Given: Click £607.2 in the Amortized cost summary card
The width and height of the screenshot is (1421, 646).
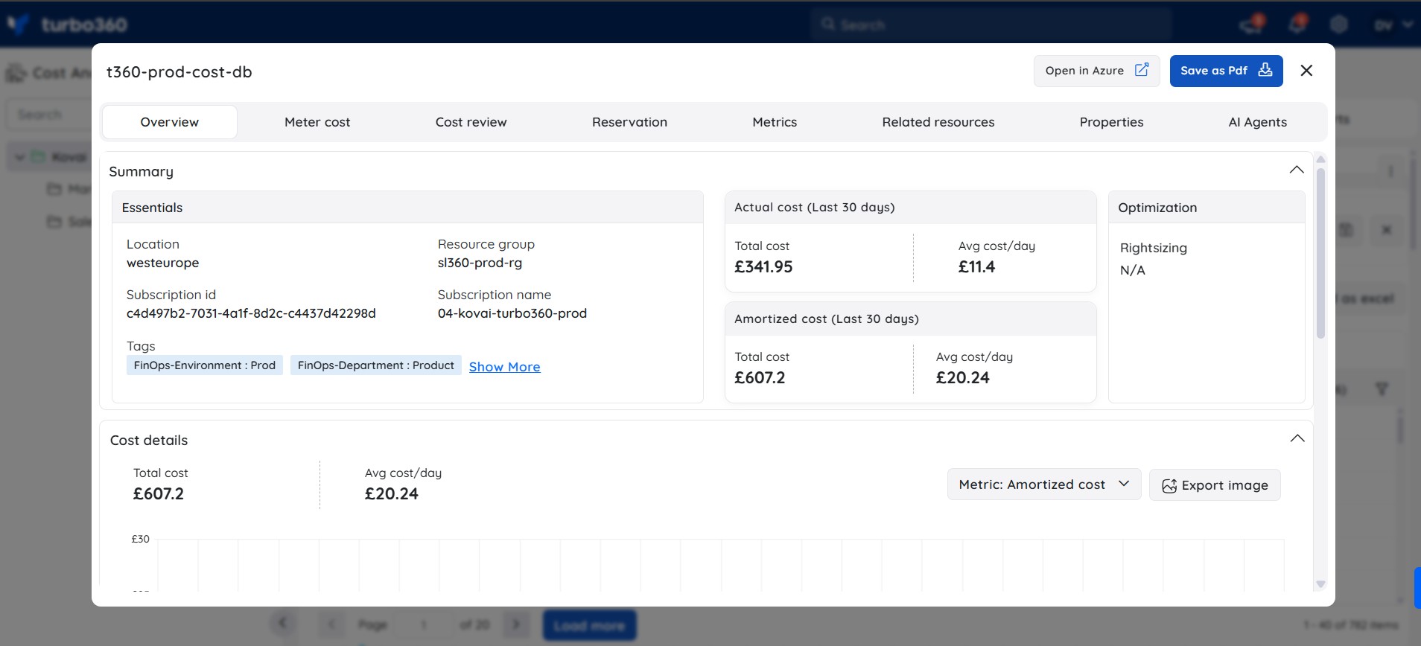Looking at the screenshot, I should click(x=760, y=377).
